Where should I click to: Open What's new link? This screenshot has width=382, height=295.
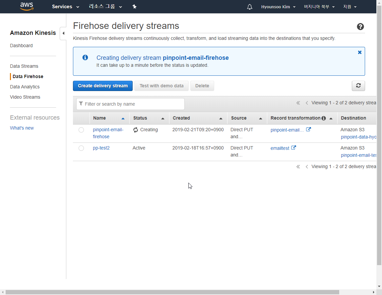(x=22, y=128)
